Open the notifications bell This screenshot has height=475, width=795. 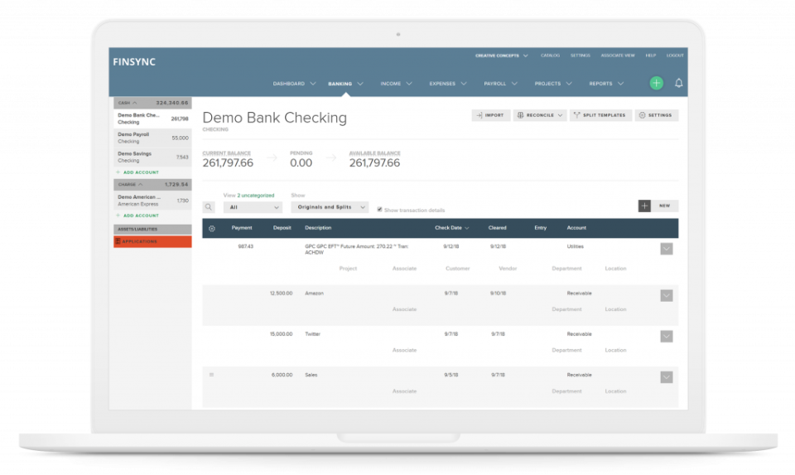click(x=679, y=83)
